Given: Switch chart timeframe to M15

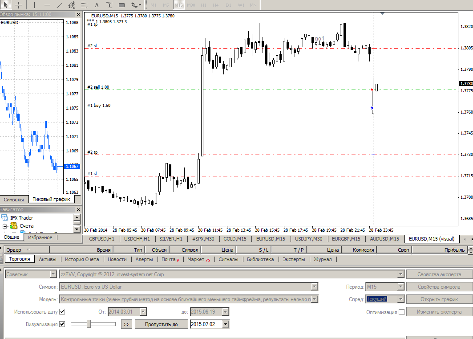Looking at the screenshot, I should coord(178,5).
